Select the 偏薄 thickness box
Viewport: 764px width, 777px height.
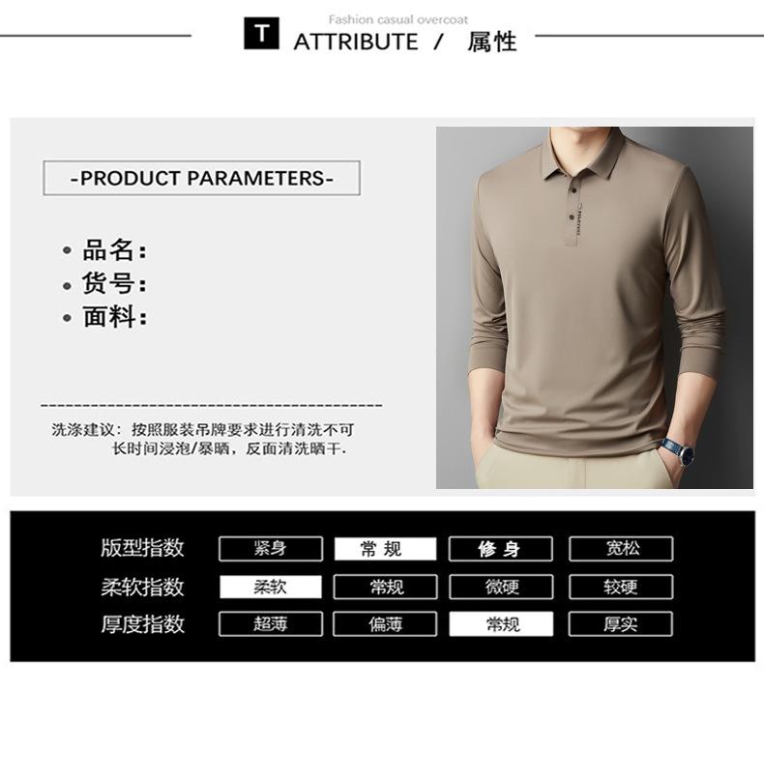[385, 623]
